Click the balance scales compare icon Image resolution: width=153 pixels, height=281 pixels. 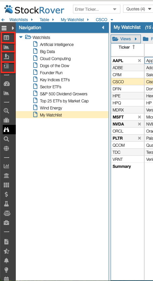(6, 213)
